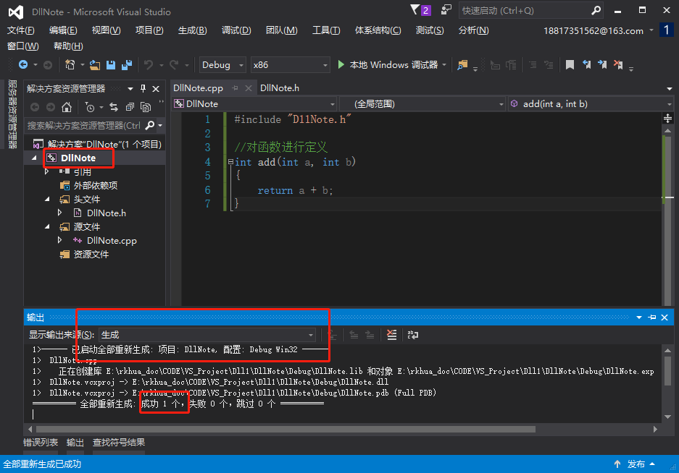Select the 外部依赖项 tree item
The image size is (679, 473).
coord(95,185)
